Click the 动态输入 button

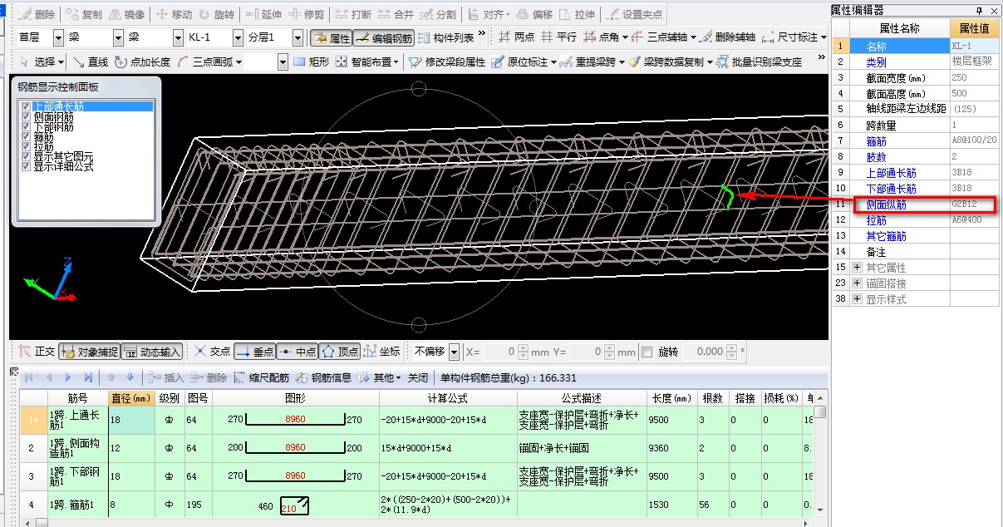(153, 352)
